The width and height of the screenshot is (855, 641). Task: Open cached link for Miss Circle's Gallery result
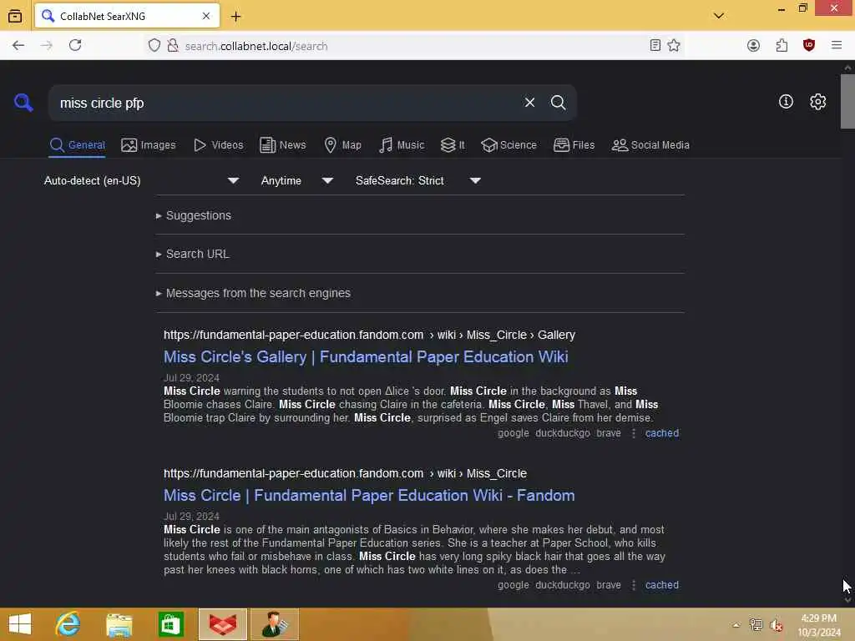(x=662, y=433)
